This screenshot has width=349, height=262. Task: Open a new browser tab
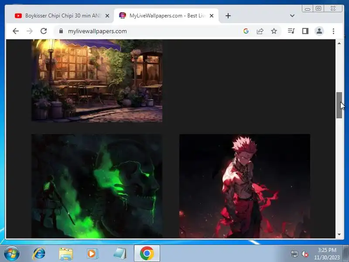coord(228,16)
